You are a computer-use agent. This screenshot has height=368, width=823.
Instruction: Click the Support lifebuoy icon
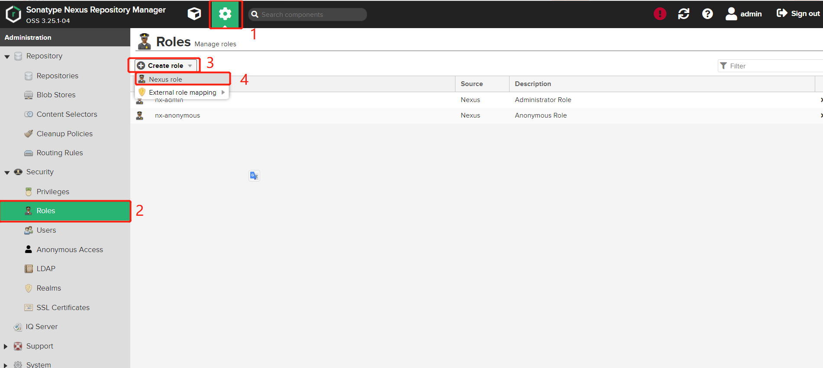tap(18, 346)
